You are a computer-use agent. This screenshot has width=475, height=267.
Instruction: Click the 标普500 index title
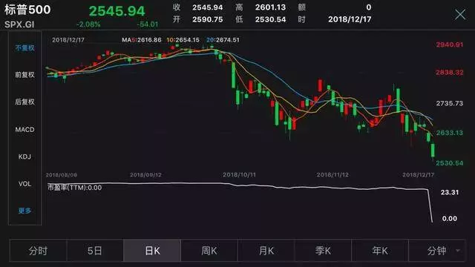[x=27, y=10]
